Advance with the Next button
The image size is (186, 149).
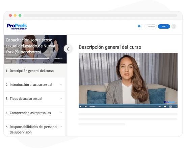pyautogui.click(x=164, y=26)
